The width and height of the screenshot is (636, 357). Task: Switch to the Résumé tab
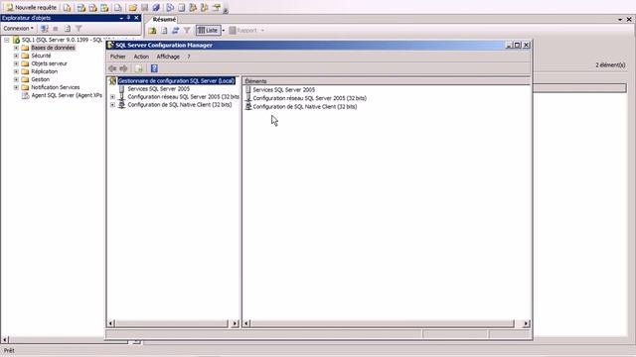pos(164,19)
